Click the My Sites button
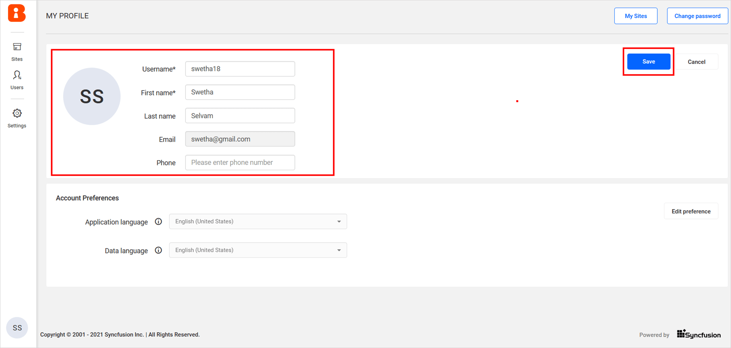731x348 pixels. pyautogui.click(x=636, y=16)
